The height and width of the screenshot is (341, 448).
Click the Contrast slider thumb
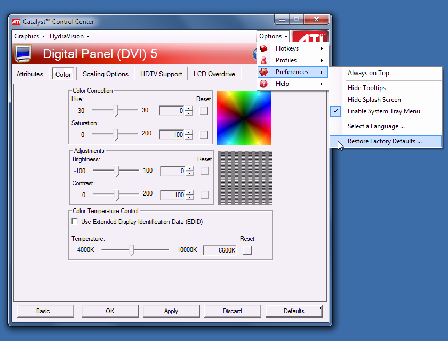click(117, 195)
